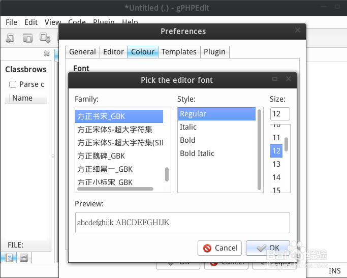Click the font Preview text field
Image resolution: width=347 pixels, height=278 pixels.
[182, 223]
